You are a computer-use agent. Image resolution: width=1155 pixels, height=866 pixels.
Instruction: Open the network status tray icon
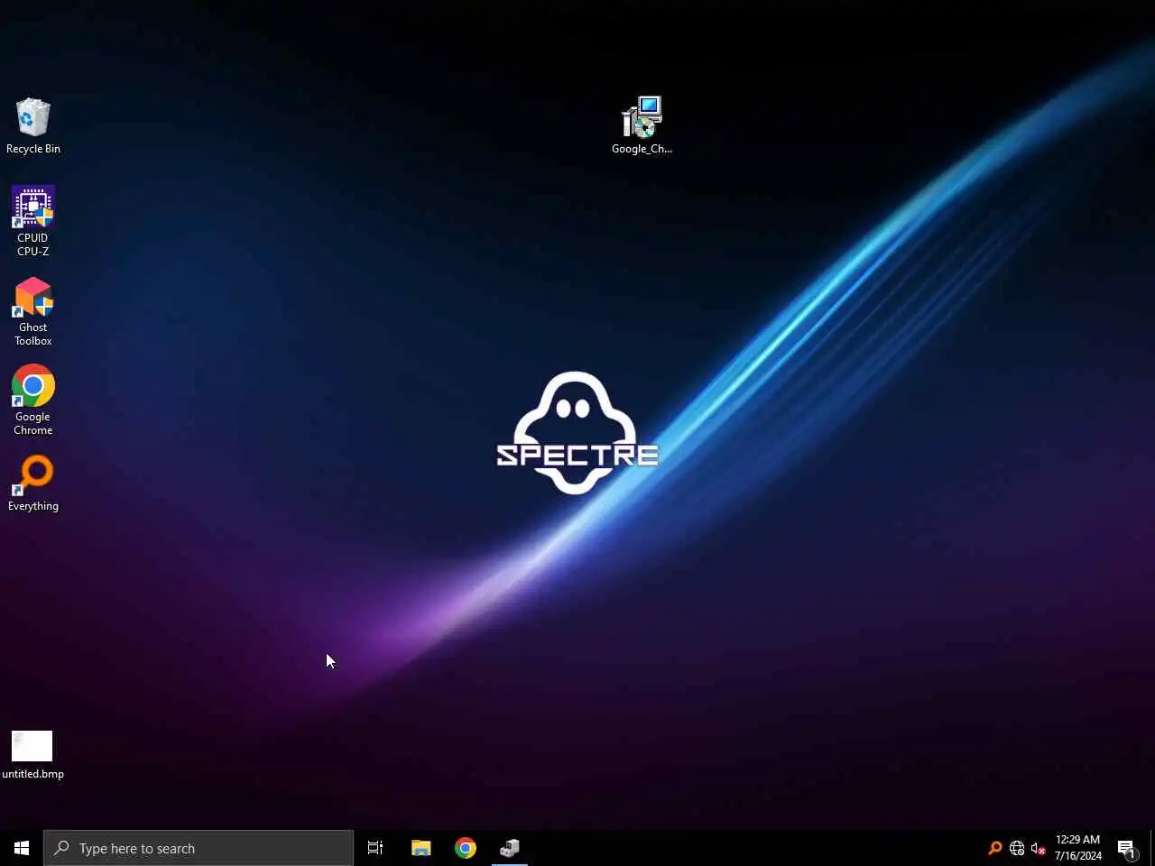pos(1017,848)
